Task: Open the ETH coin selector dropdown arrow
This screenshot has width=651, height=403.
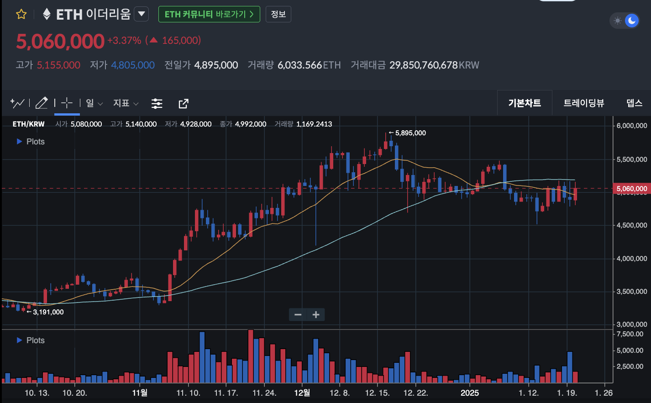Action: click(x=142, y=14)
